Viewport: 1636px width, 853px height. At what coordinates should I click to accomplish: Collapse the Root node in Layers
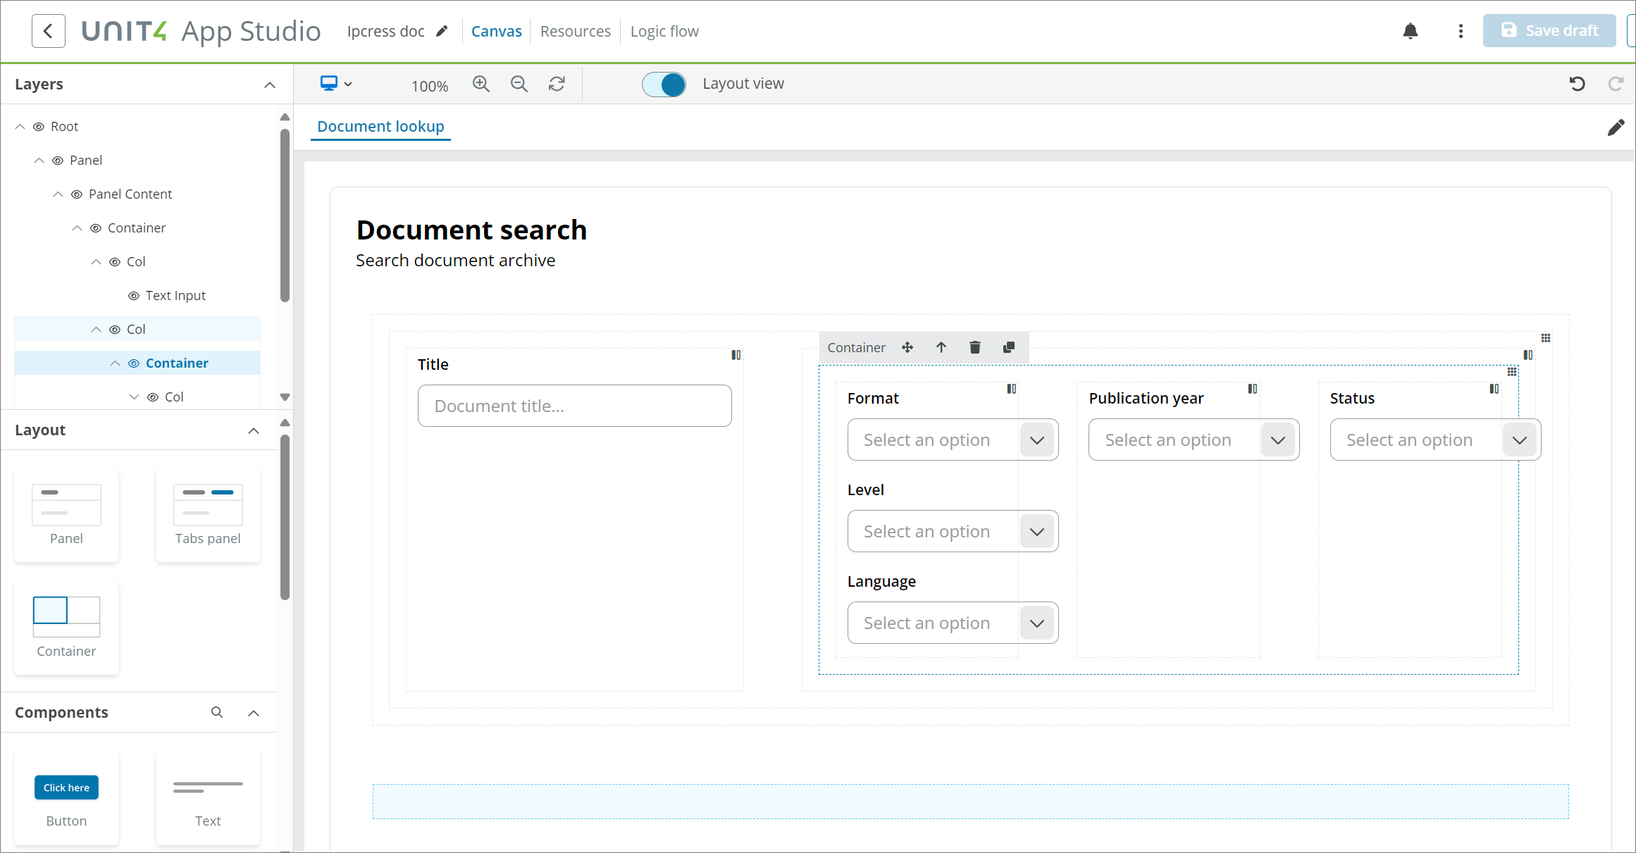click(x=20, y=126)
